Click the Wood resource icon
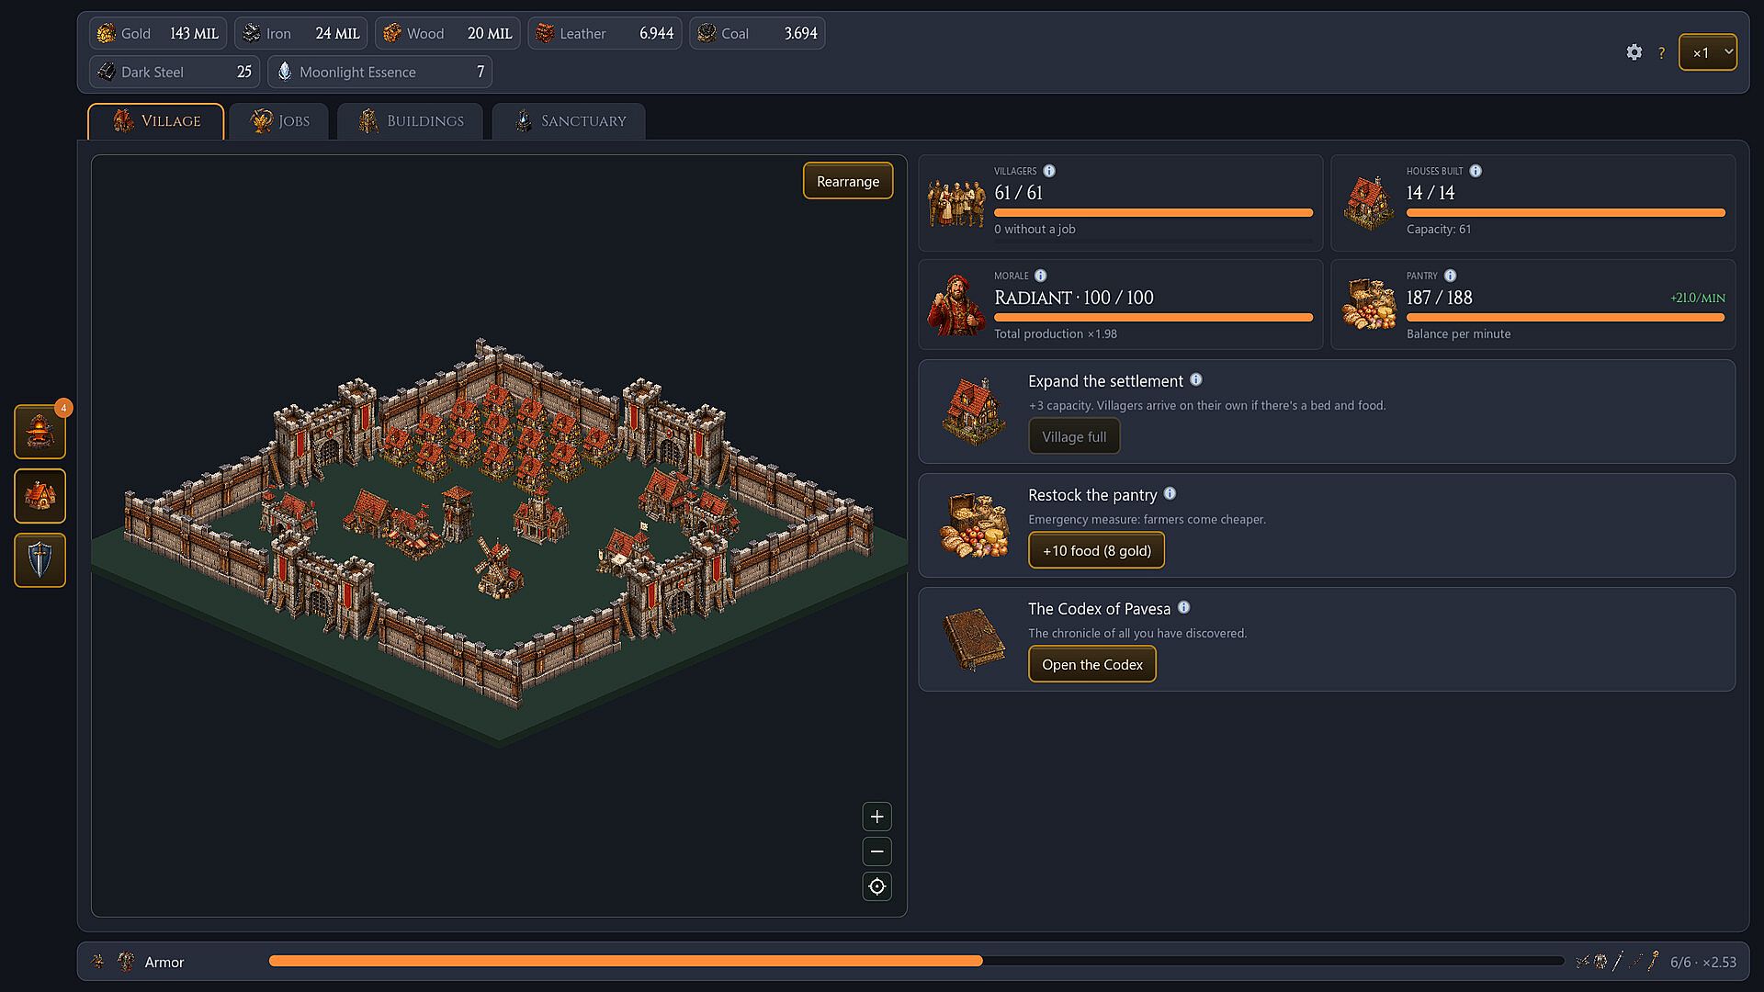This screenshot has height=992, width=1764. point(392,33)
